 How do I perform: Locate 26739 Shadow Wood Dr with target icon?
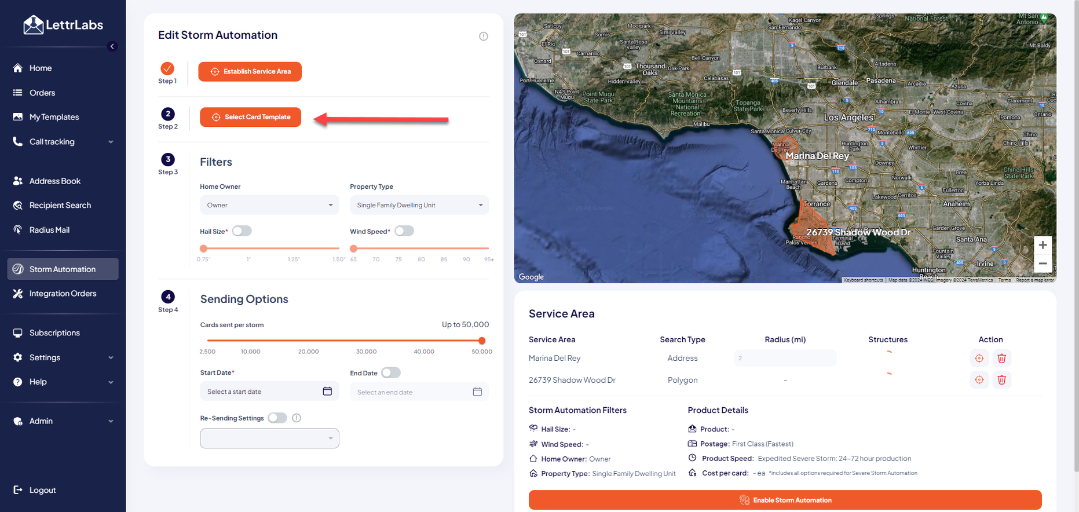[979, 380]
